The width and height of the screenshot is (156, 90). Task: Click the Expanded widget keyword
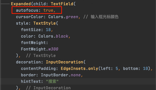(21, 4)
